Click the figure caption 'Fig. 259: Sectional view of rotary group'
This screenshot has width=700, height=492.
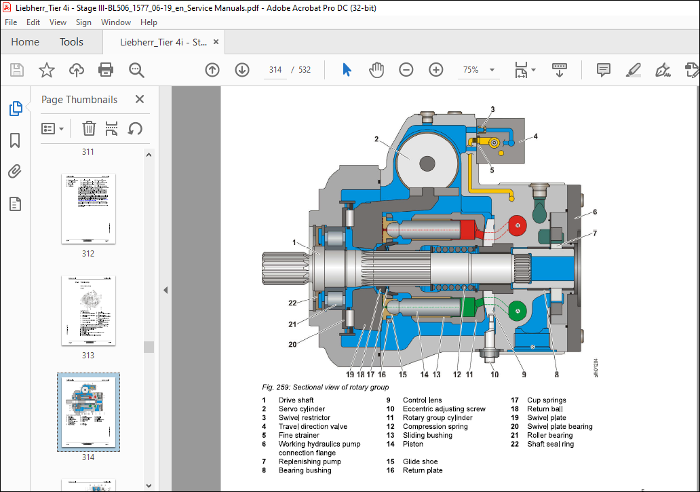(326, 387)
